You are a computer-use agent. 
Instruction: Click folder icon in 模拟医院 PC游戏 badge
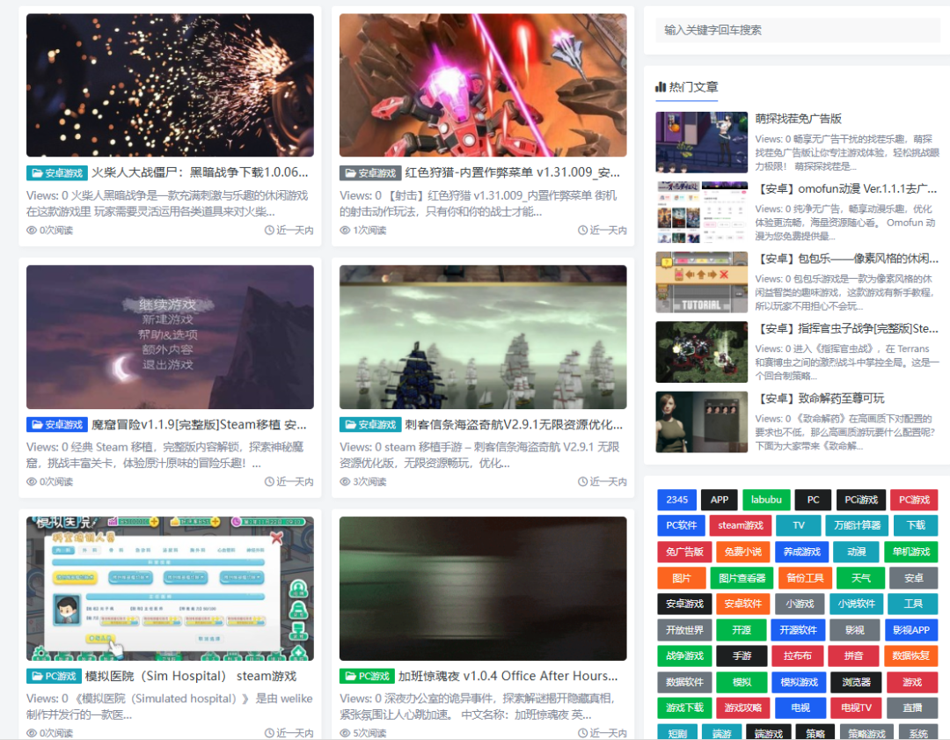pos(37,677)
